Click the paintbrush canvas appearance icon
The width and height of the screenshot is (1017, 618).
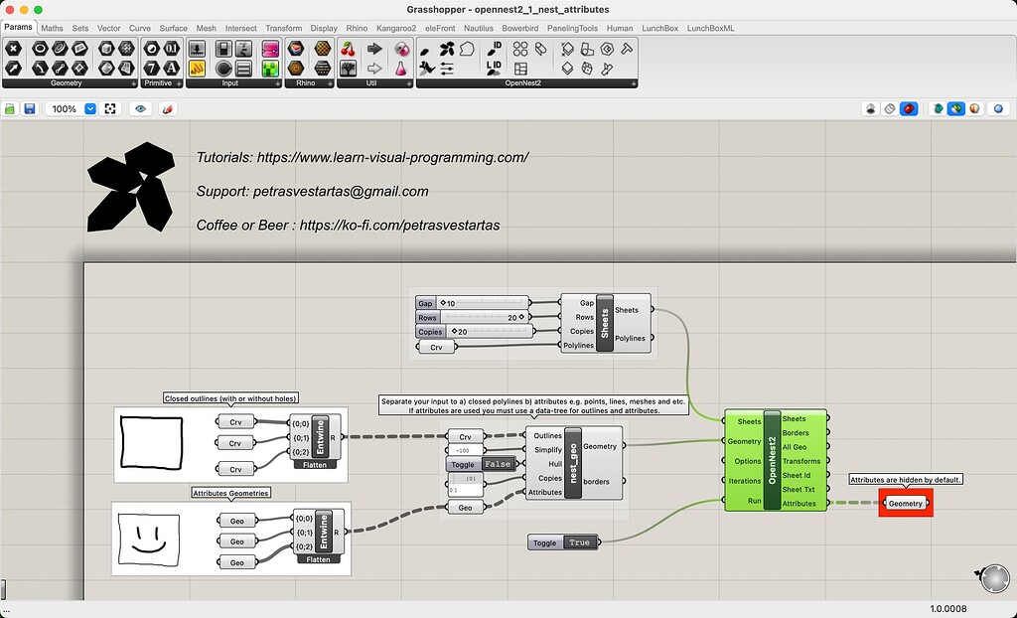(x=167, y=108)
